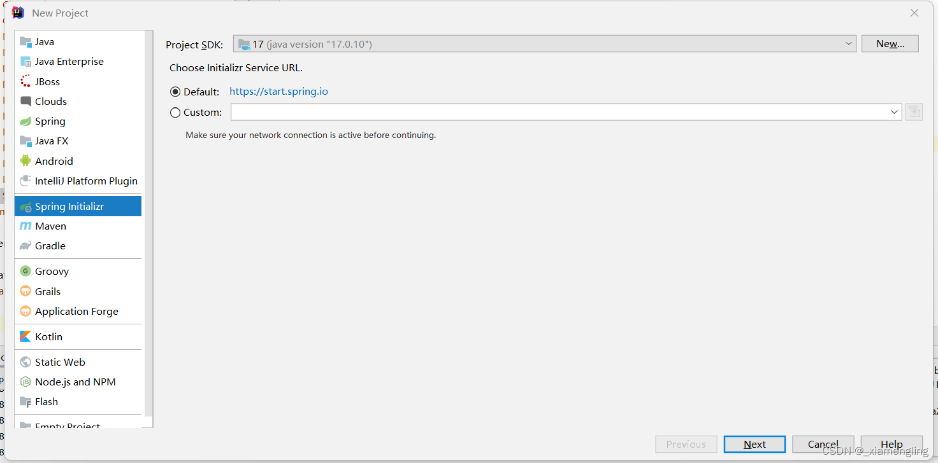938x463 pixels.
Task: Click the Help button
Action: 891,444
